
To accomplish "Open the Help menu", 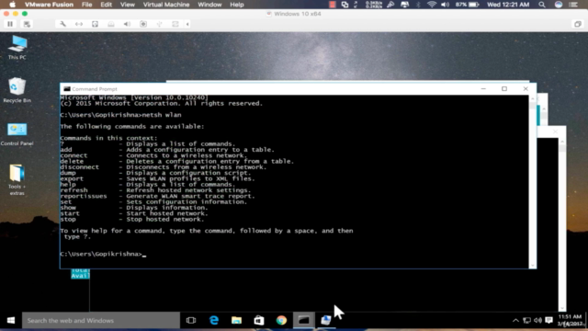I will (x=237, y=5).
